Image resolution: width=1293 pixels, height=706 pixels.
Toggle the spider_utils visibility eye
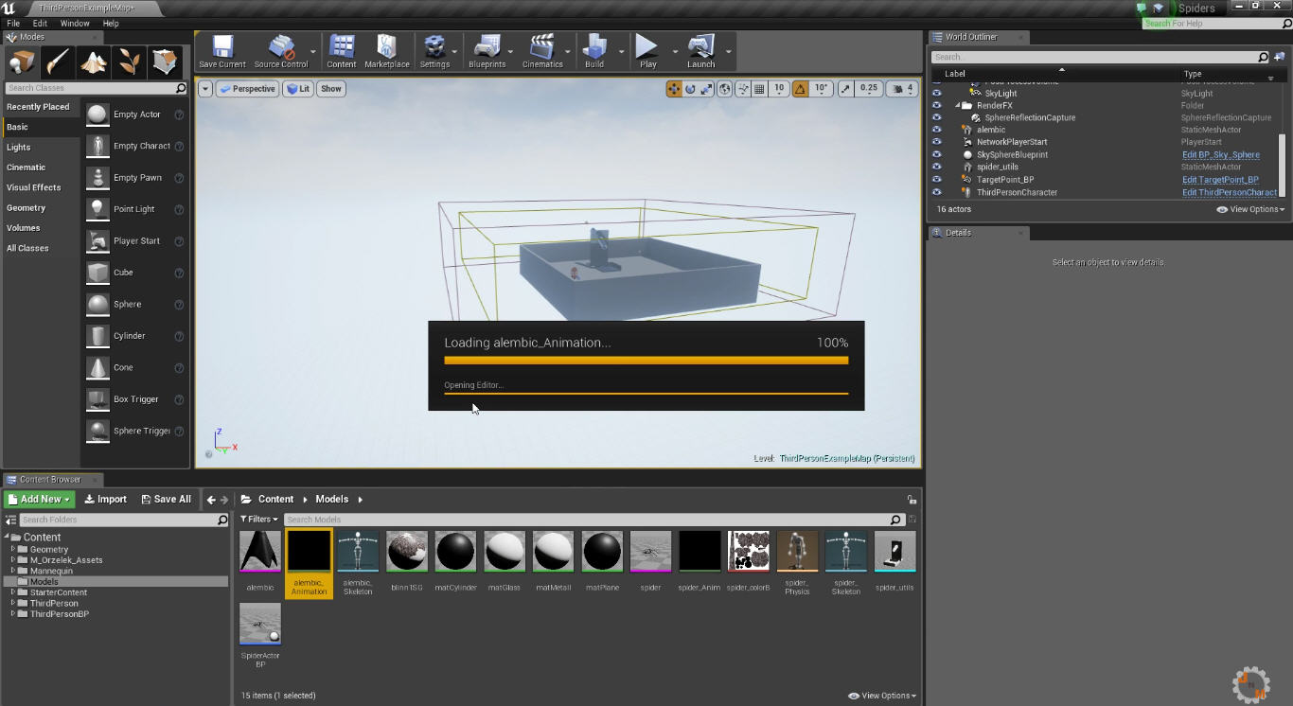pos(936,167)
